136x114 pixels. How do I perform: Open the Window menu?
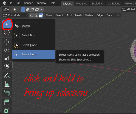(x=41, y=3)
